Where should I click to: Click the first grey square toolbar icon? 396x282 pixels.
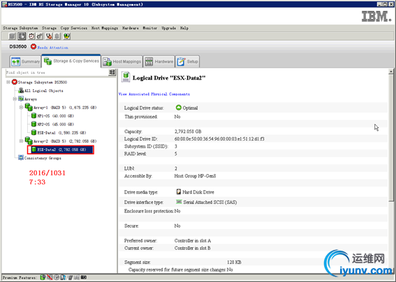[x=12, y=36]
